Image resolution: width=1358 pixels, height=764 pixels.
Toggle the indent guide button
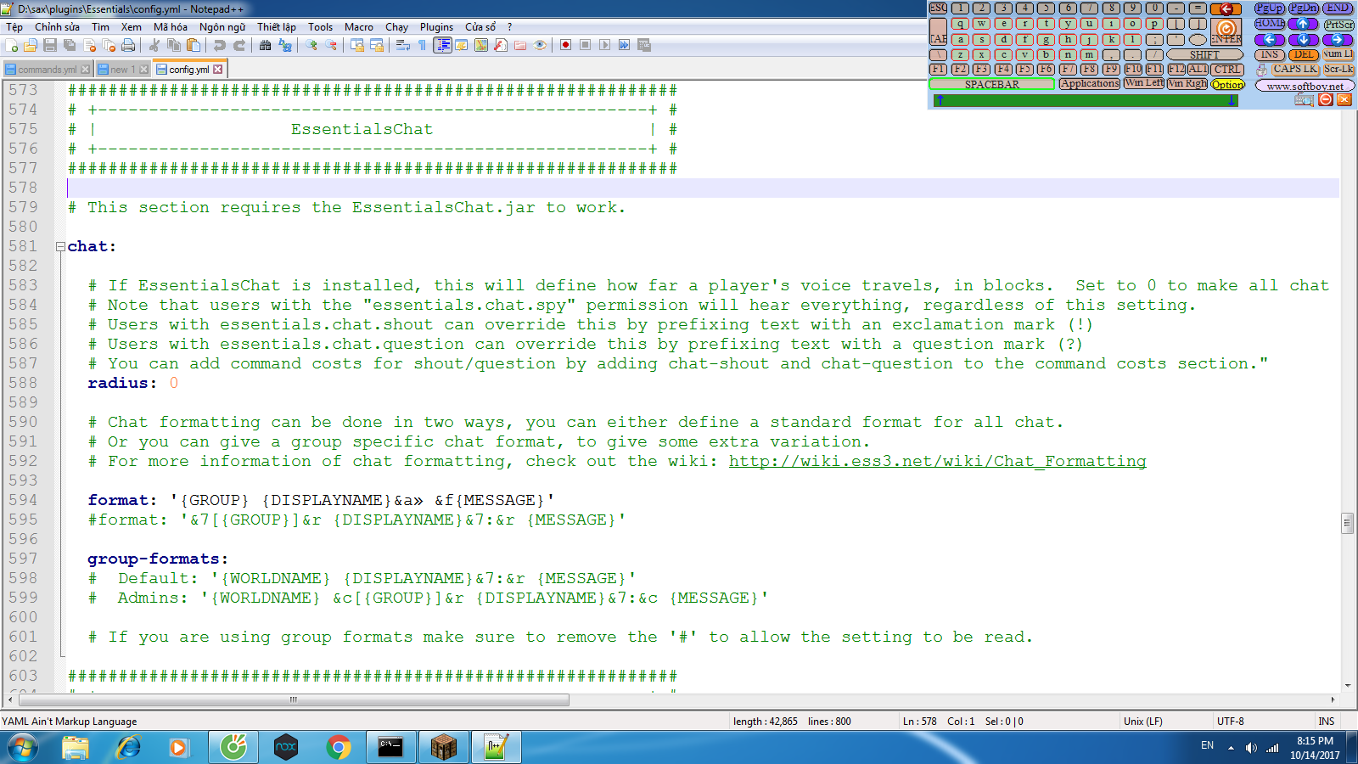coord(442,45)
